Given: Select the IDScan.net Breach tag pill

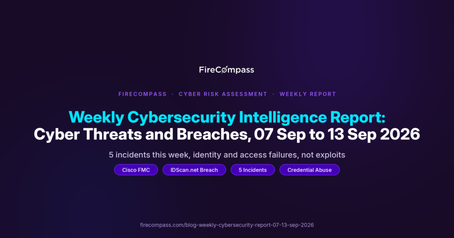Looking at the screenshot, I should tap(194, 170).
